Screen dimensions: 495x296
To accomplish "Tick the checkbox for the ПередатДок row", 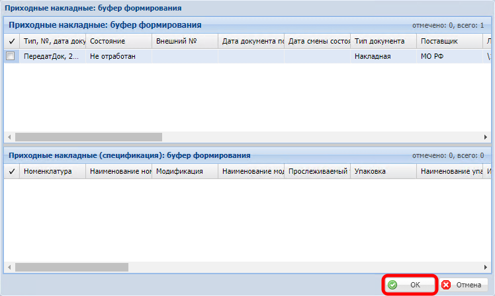I will click(x=10, y=56).
